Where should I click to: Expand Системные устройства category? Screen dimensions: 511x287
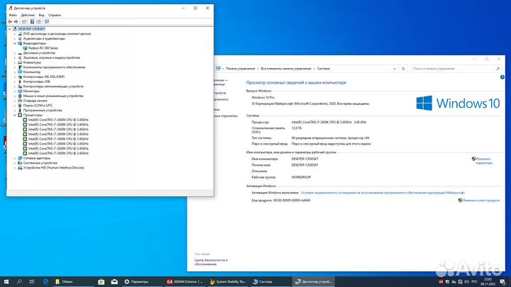pyautogui.click(x=15, y=163)
